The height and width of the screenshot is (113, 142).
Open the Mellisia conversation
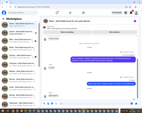tap(19, 73)
